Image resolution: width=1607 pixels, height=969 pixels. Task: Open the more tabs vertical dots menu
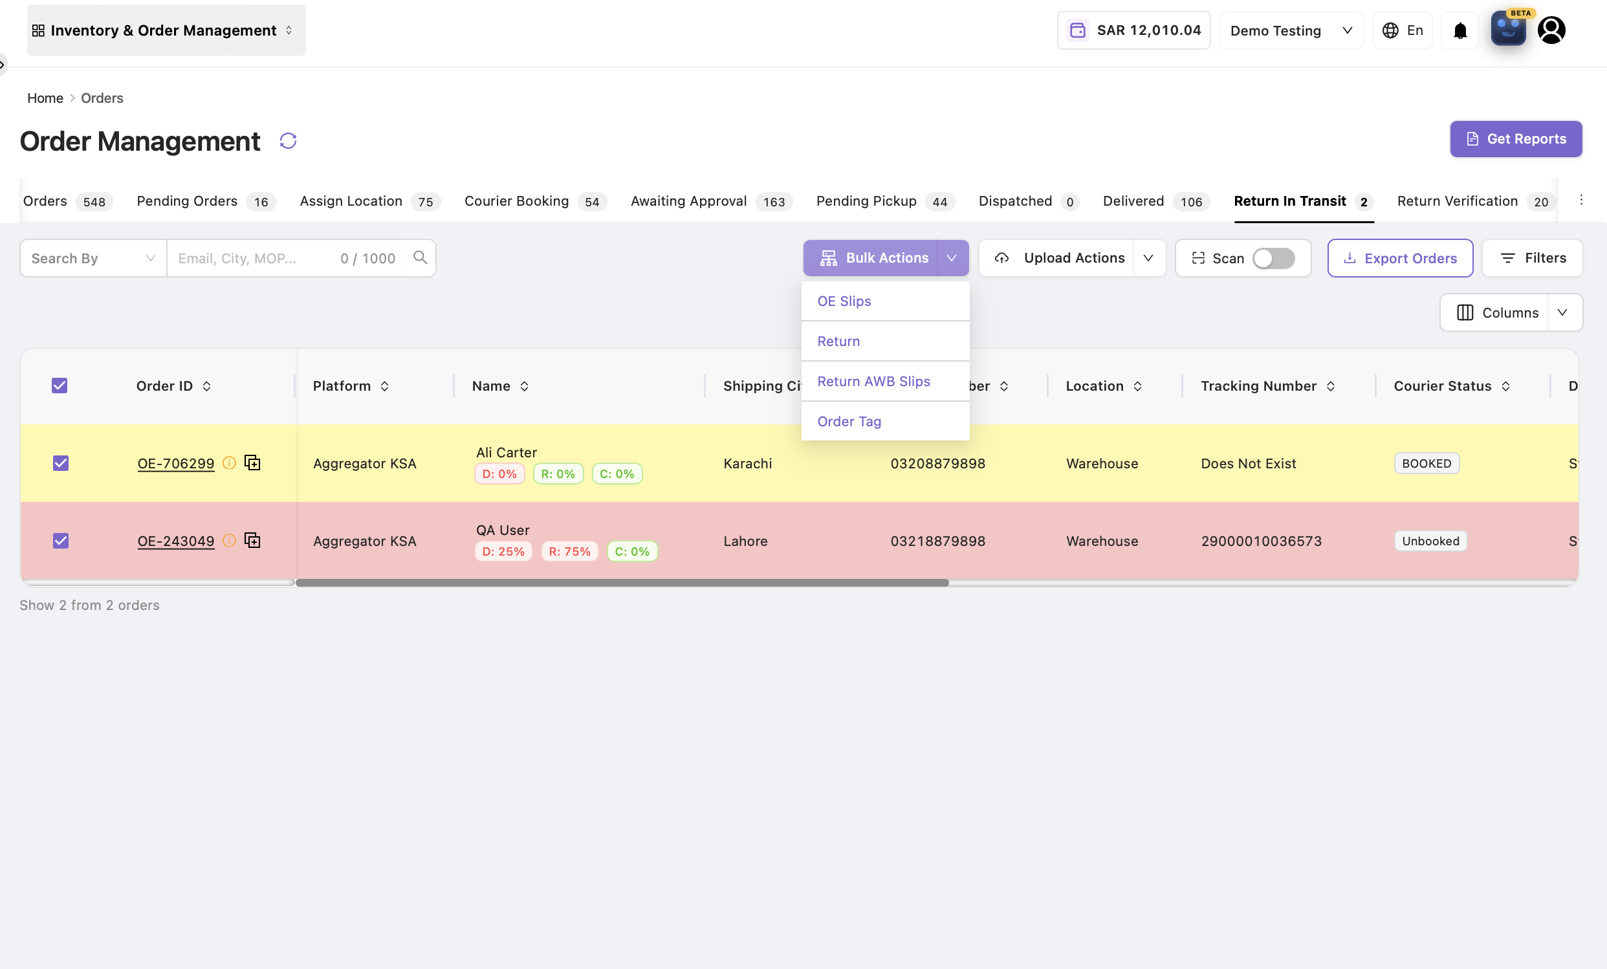(1581, 200)
